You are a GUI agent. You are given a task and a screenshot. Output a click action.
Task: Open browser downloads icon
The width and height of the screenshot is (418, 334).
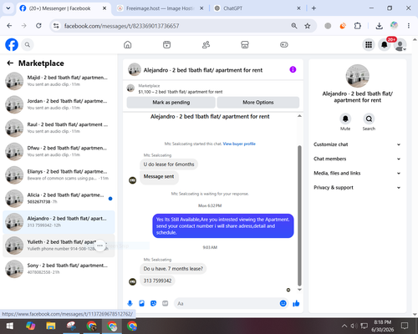point(379,26)
